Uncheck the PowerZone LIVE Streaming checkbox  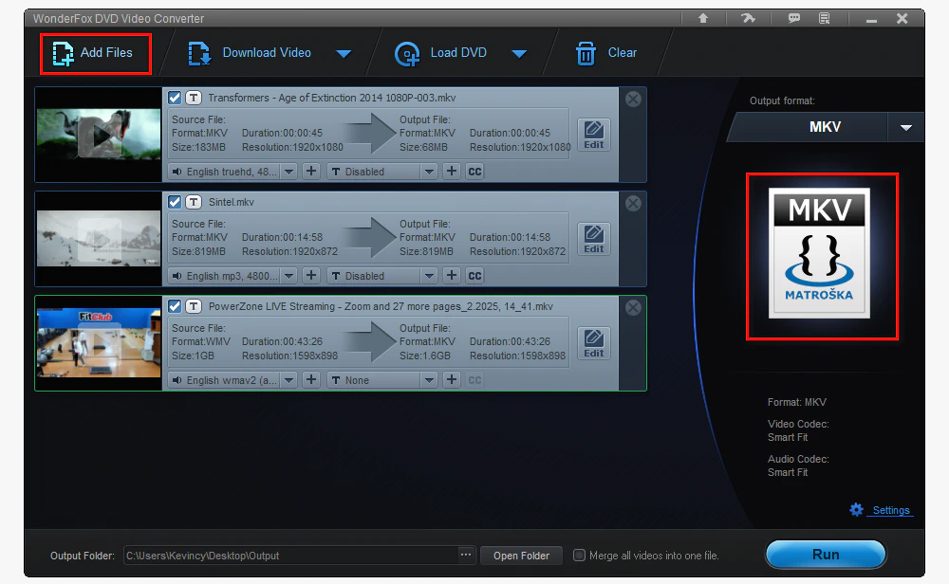coord(175,306)
